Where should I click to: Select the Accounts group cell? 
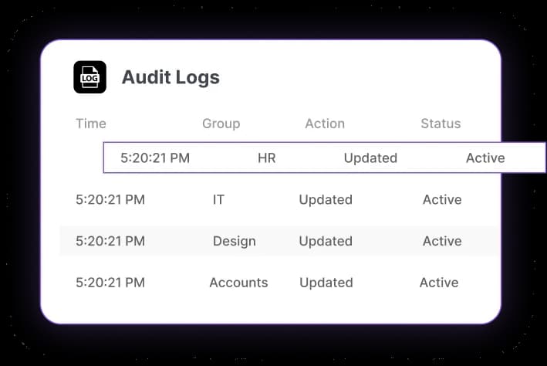(x=238, y=283)
